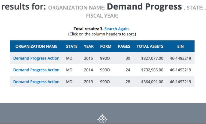The width and height of the screenshot is (206, 124).
Task: Click the 28 pages cell for 2013
Action: (x=128, y=82)
